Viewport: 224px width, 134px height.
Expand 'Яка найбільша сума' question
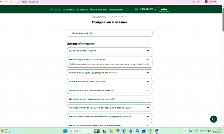pos(110,73)
